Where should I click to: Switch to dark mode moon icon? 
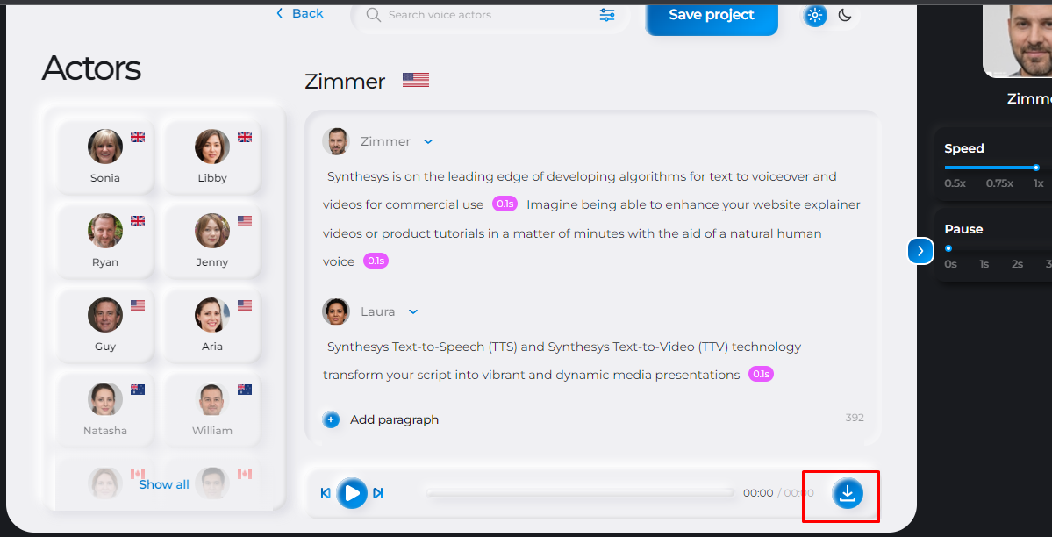point(845,16)
